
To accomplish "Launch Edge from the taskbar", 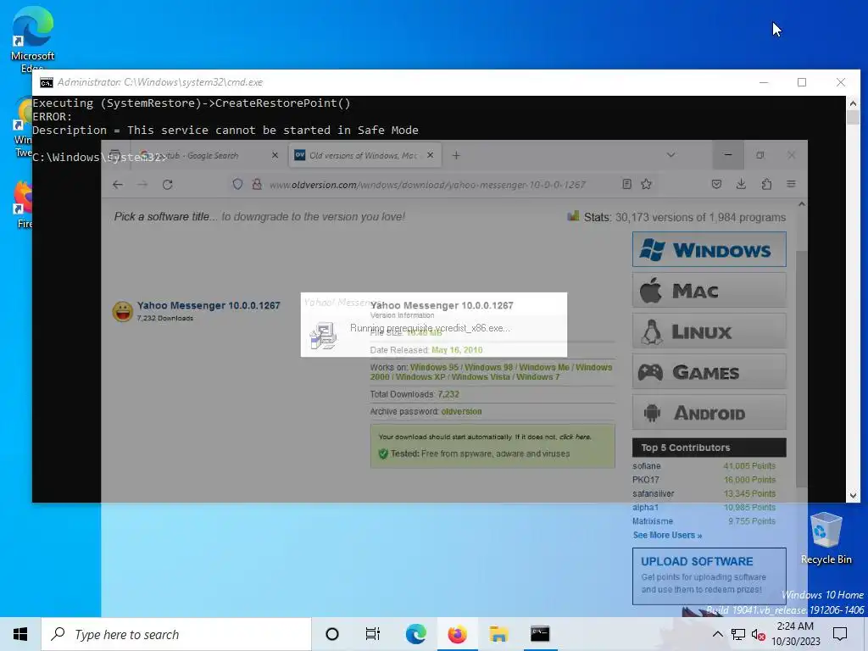I will tap(415, 634).
